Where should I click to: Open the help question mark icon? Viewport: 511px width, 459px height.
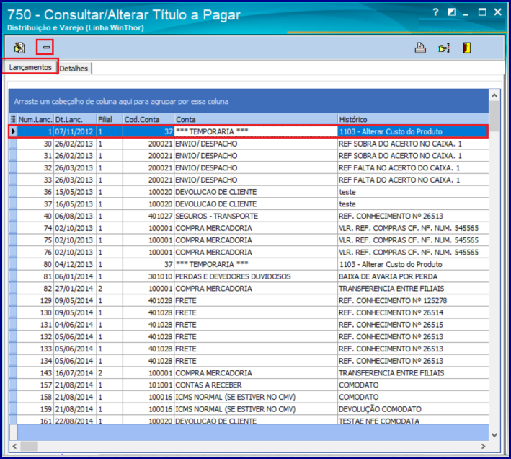pyautogui.click(x=435, y=12)
